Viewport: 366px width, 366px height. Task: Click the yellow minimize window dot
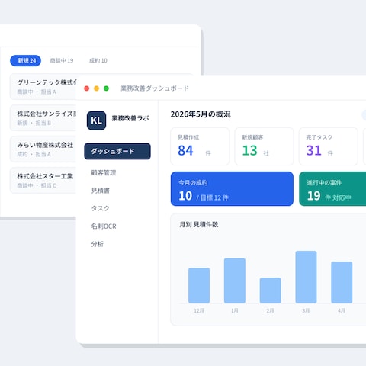click(96, 88)
